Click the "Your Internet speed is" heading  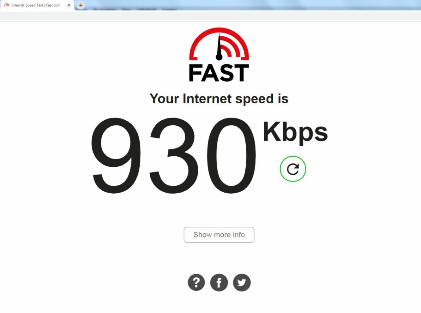[219, 99]
